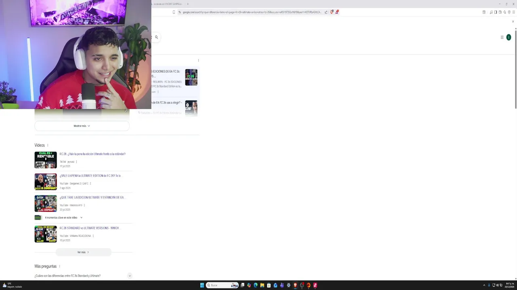517x290 pixels.
Task: Open options dots beside TikTok jeyruiz
Action: pos(76,162)
